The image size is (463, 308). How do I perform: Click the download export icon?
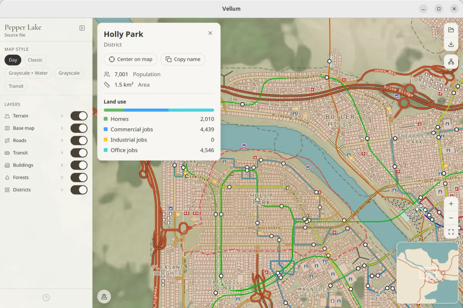[x=451, y=44]
